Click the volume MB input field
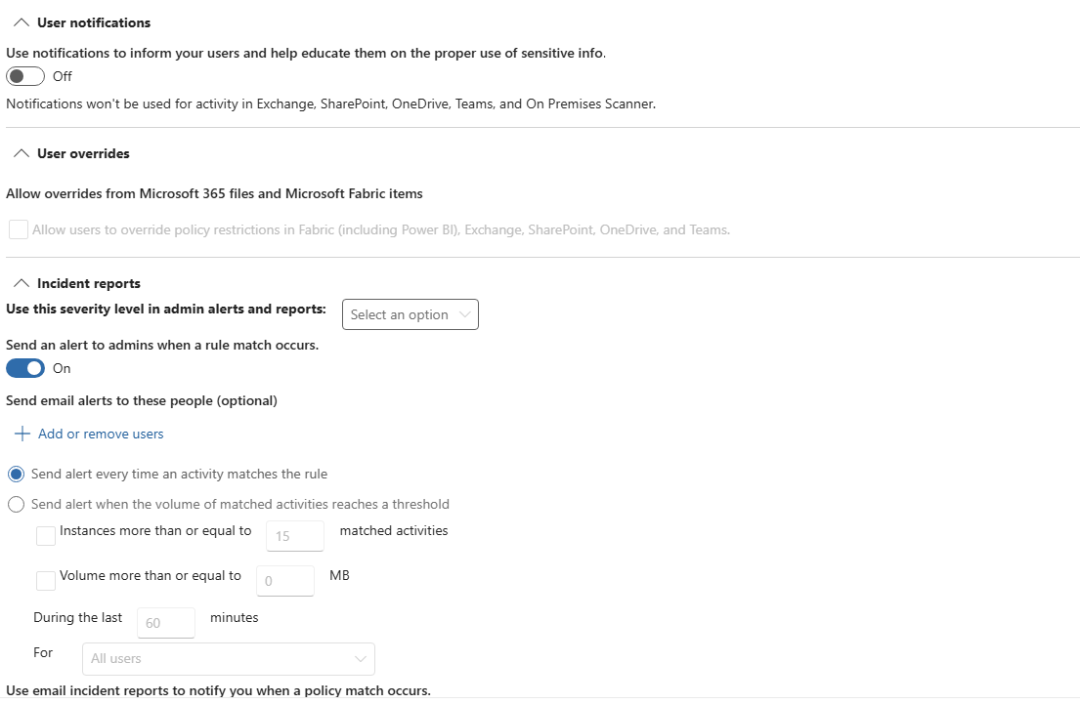This screenshot has height=704, width=1080. click(x=285, y=581)
